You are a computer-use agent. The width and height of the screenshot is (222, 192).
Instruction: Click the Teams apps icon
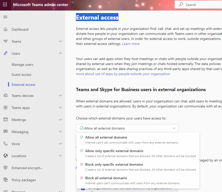6,107
